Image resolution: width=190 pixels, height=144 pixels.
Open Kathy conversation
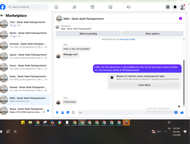(25, 78)
